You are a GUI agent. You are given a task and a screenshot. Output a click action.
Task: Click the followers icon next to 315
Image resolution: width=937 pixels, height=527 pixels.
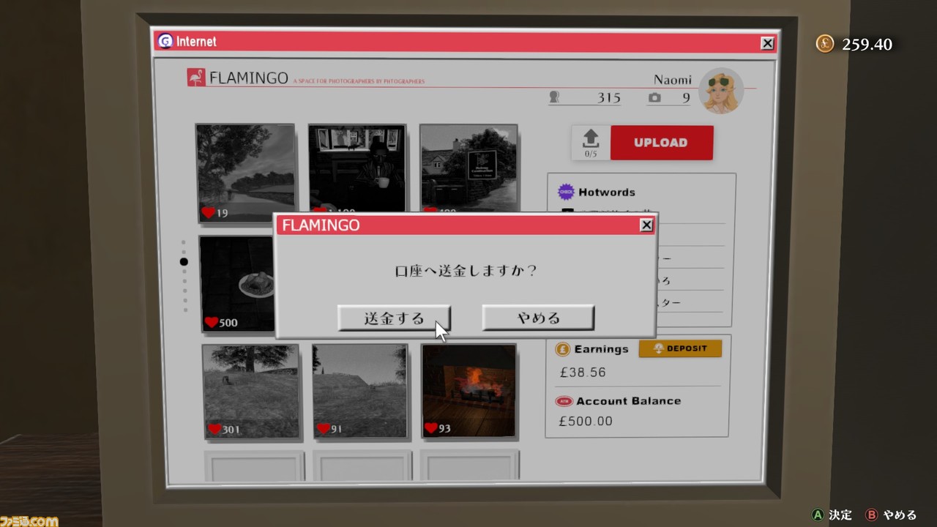tap(554, 97)
